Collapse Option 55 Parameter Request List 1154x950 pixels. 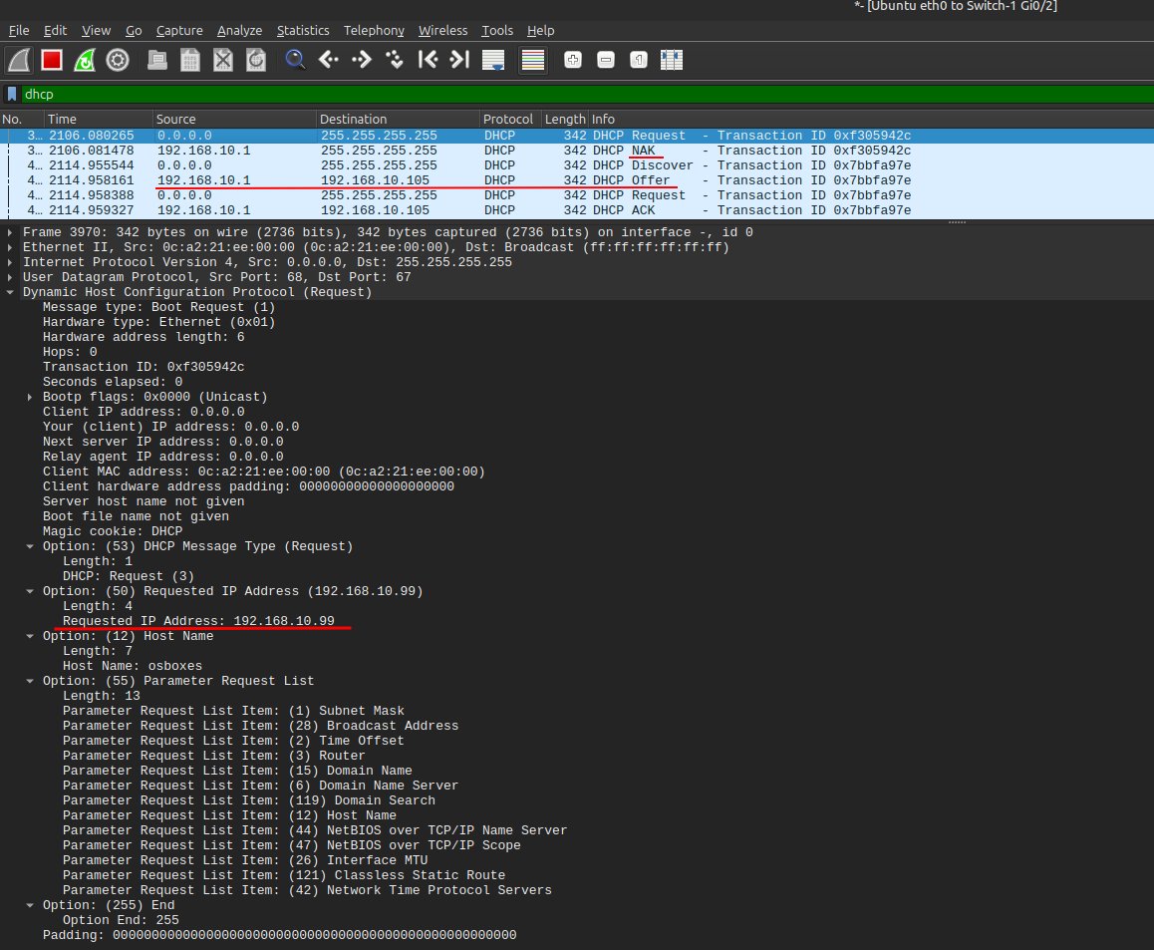(29, 680)
